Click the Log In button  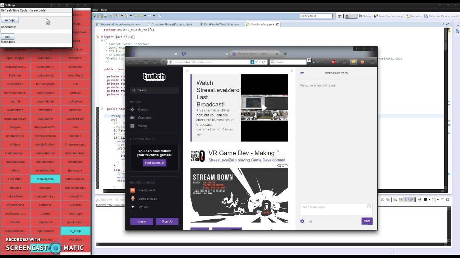(142, 221)
